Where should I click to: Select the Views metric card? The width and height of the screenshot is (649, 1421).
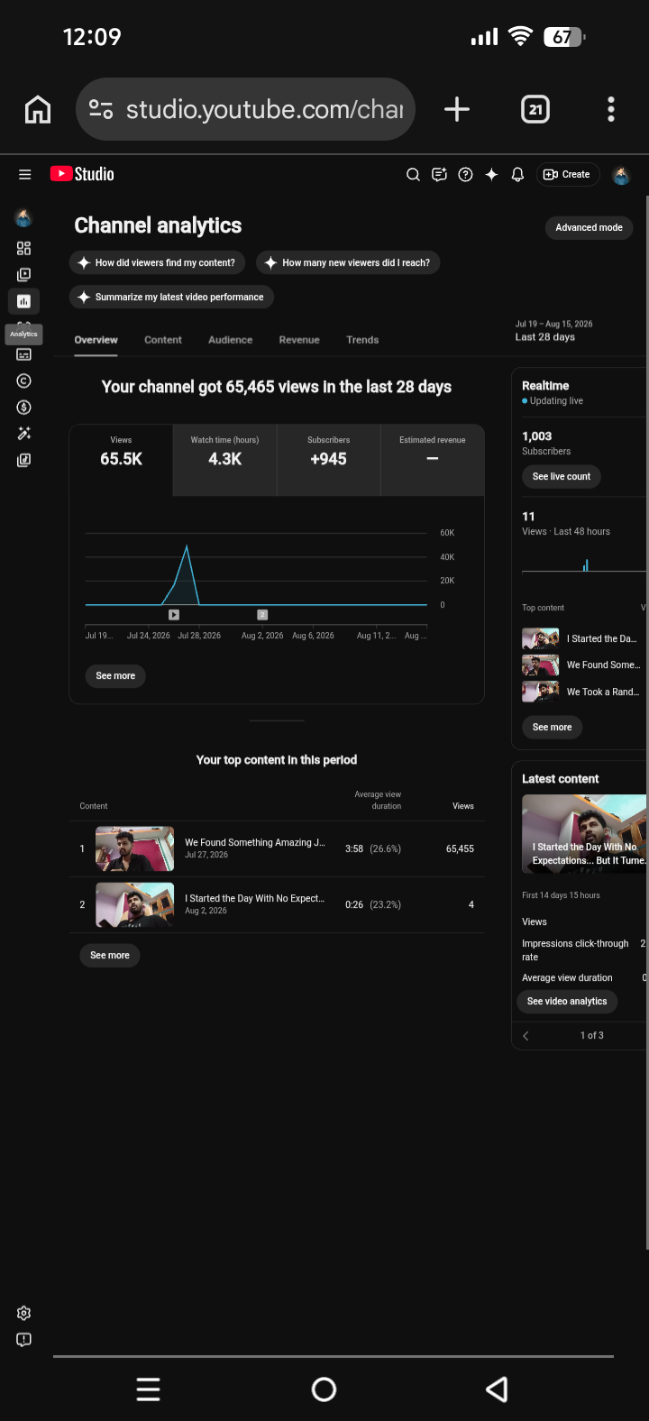121,460
